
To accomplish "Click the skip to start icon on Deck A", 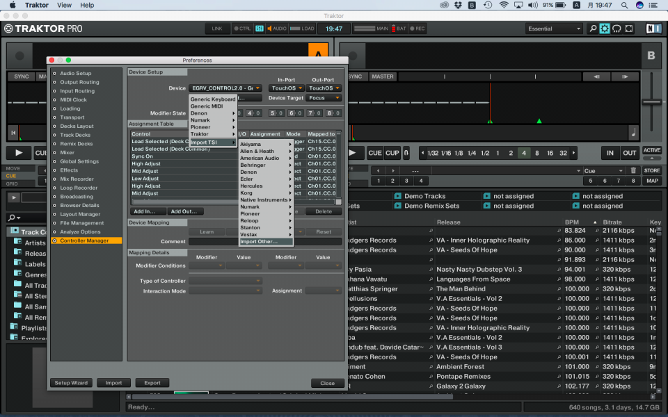I will point(13,133).
